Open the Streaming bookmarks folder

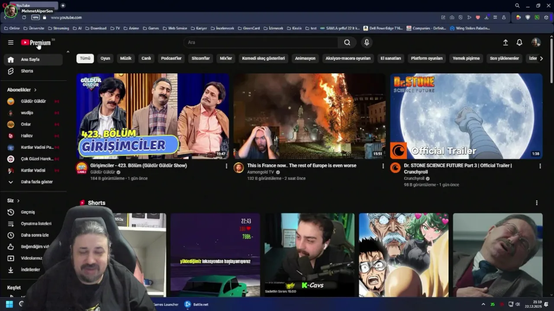(x=58, y=28)
